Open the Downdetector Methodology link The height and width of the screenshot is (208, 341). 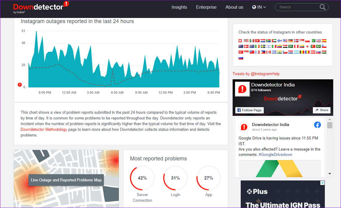(x=44, y=130)
